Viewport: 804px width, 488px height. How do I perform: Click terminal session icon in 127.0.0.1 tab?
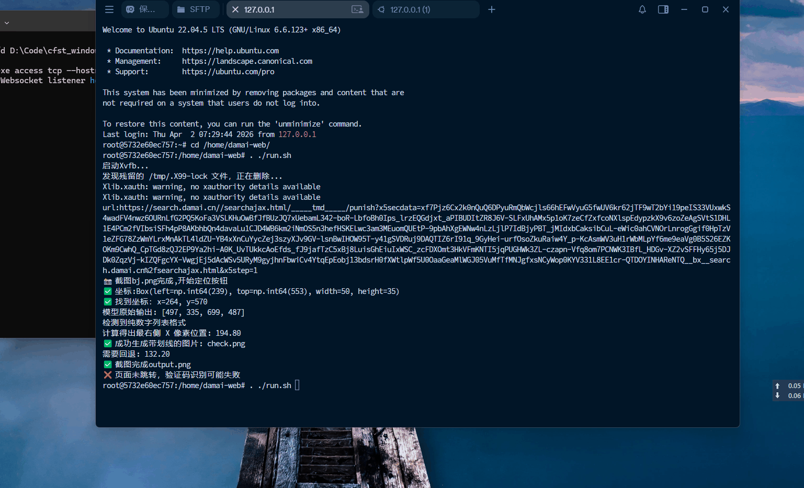point(357,9)
